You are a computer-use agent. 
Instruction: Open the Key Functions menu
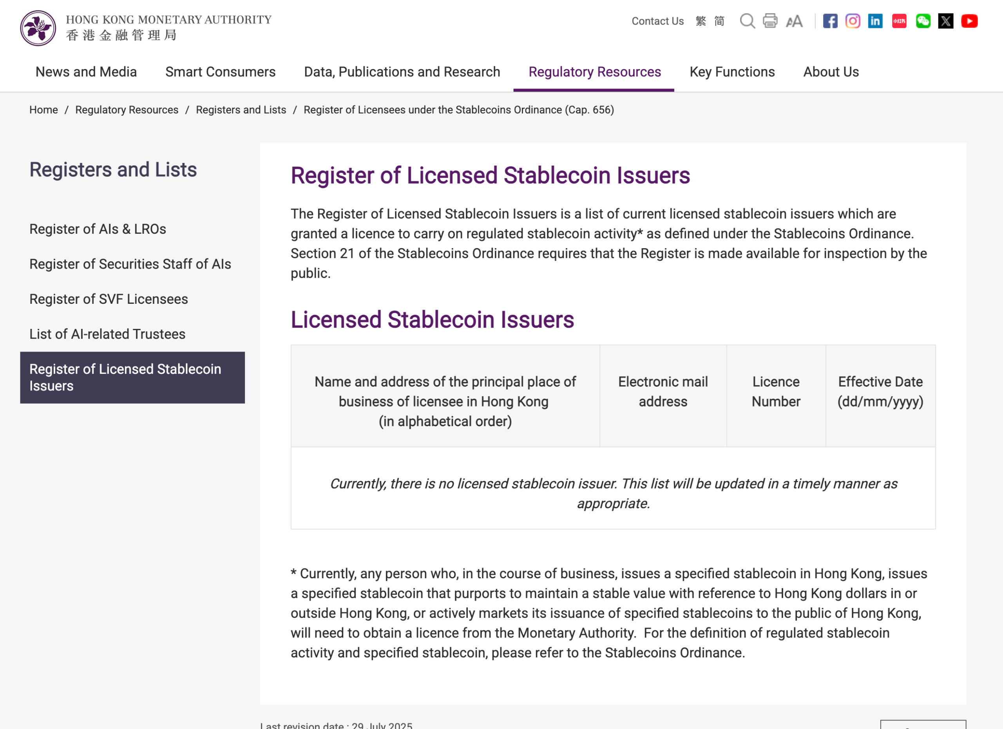click(732, 72)
